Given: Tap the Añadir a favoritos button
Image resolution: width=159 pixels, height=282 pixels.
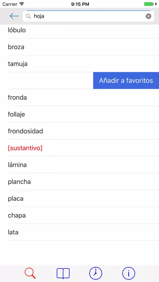Looking at the screenshot, I should click(x=126, y=80).
